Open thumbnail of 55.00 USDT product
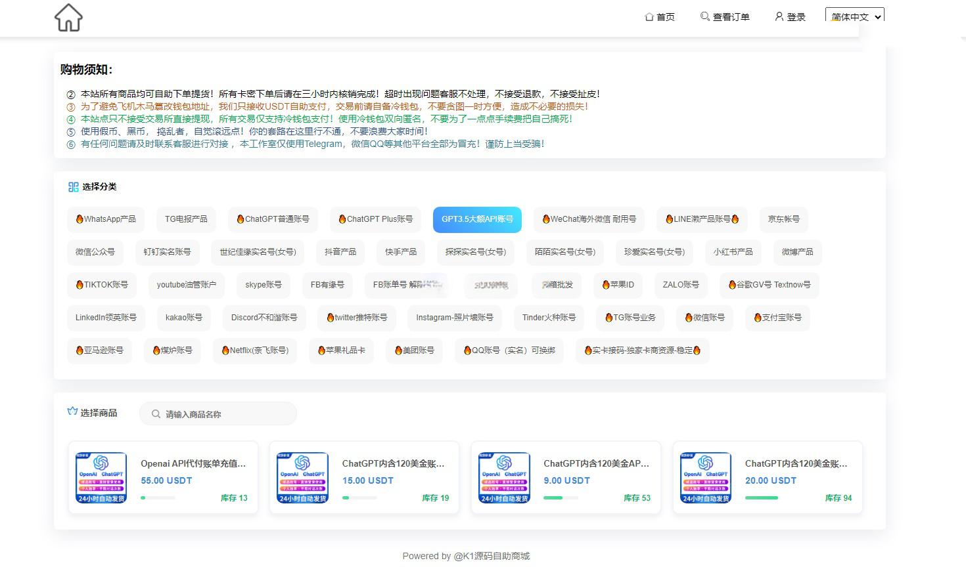 point(102,478)
